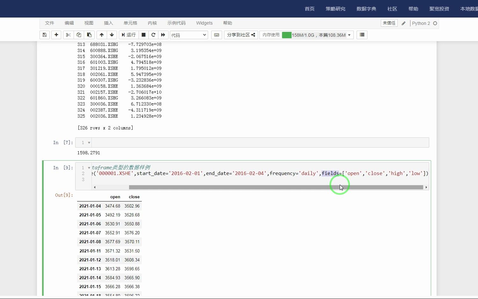Click the 未信任 trust button
Viewport: 478px width, 299px height.
click(x=389, y=23)
